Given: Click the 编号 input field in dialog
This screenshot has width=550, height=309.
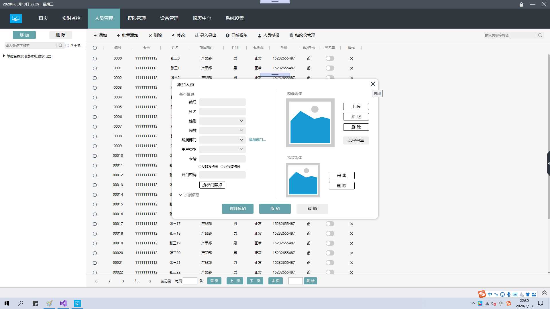Looking at the screenshot, I should pos(223,102).
